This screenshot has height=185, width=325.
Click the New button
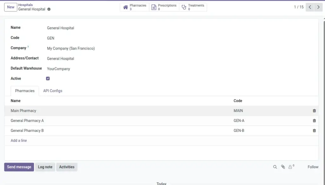pyautogui.click(x=10, y=7)
